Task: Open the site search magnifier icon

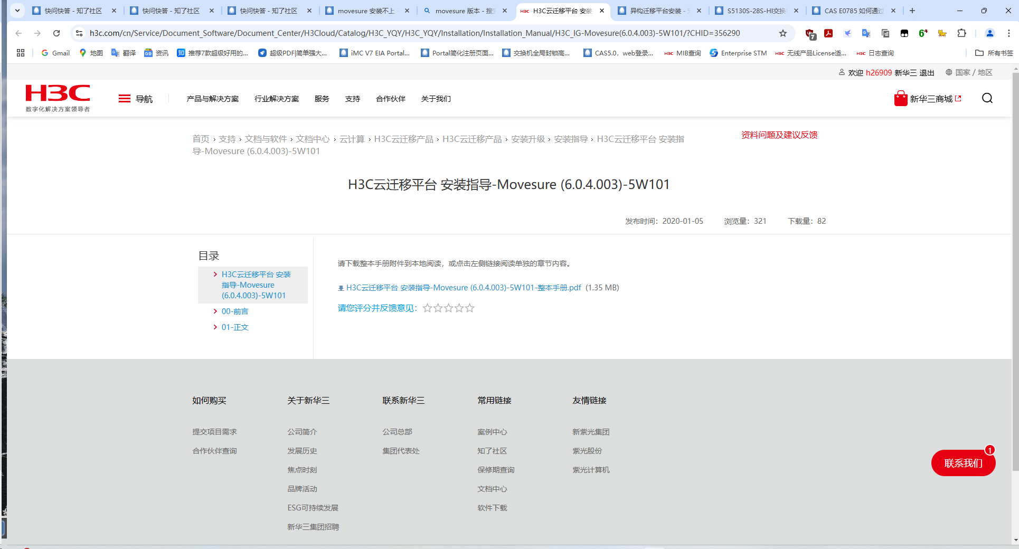Action: coord(987,98)
